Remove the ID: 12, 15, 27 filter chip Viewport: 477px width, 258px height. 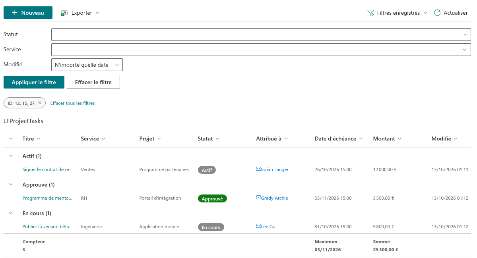pos(40,103)
